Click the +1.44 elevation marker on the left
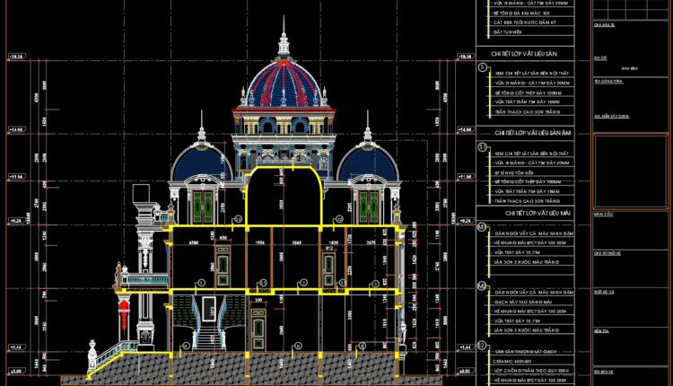The image size is (673, 386). pyautogui.click(x=17, y=347)
